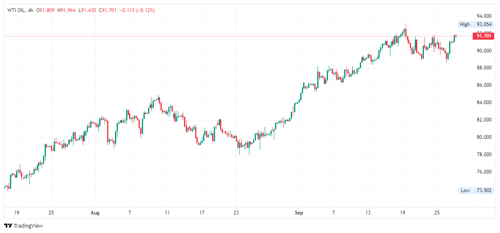This screenshot has width=500, height=233.
Task: Click the close value C91.701
Action: tap(108, 10)
